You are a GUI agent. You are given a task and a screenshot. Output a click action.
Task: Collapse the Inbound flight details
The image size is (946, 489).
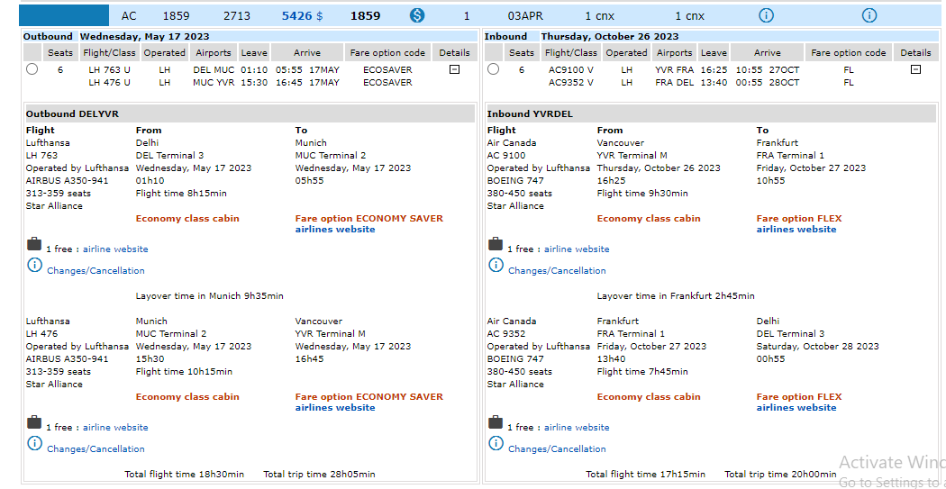[x=915, y=69]
